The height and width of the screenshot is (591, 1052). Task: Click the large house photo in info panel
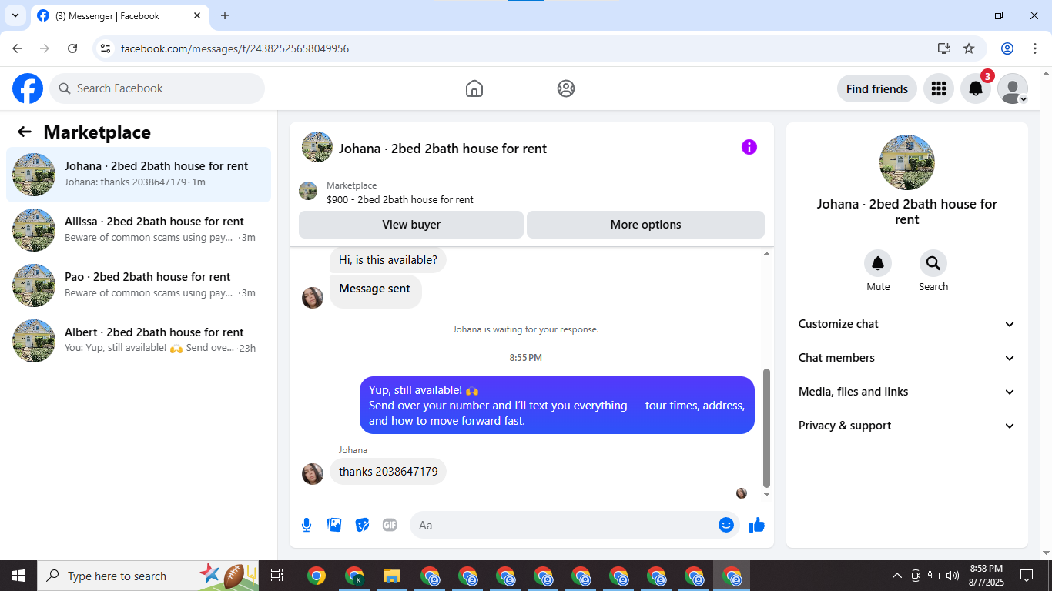click(907, 162)
